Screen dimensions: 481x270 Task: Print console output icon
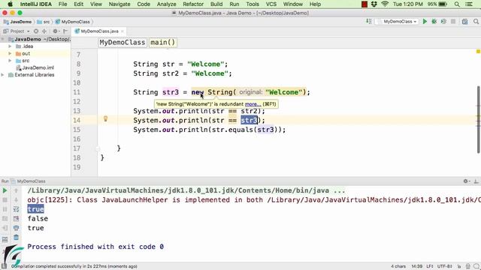(16, 228)
